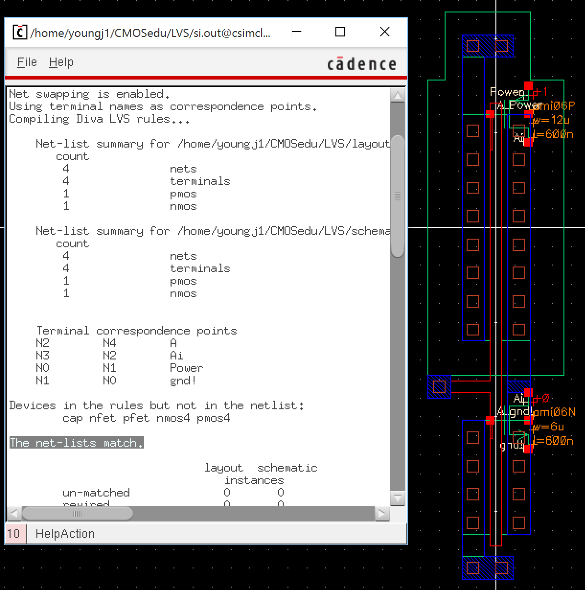Close the si.out LVS output window

(384, 32)
